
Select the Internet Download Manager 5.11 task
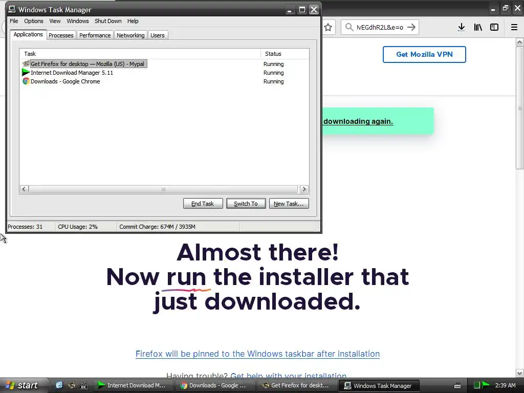(72, 73)
